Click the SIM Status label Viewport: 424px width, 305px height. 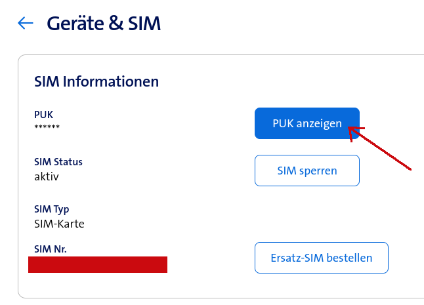click(58, 162)
